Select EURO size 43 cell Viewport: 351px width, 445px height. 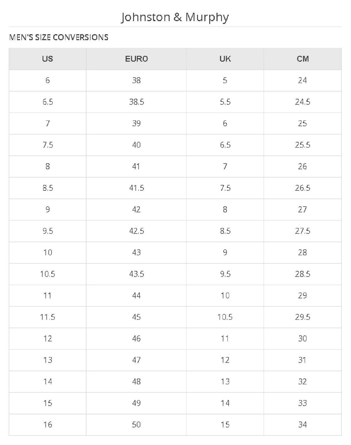[x=136, y=253]
